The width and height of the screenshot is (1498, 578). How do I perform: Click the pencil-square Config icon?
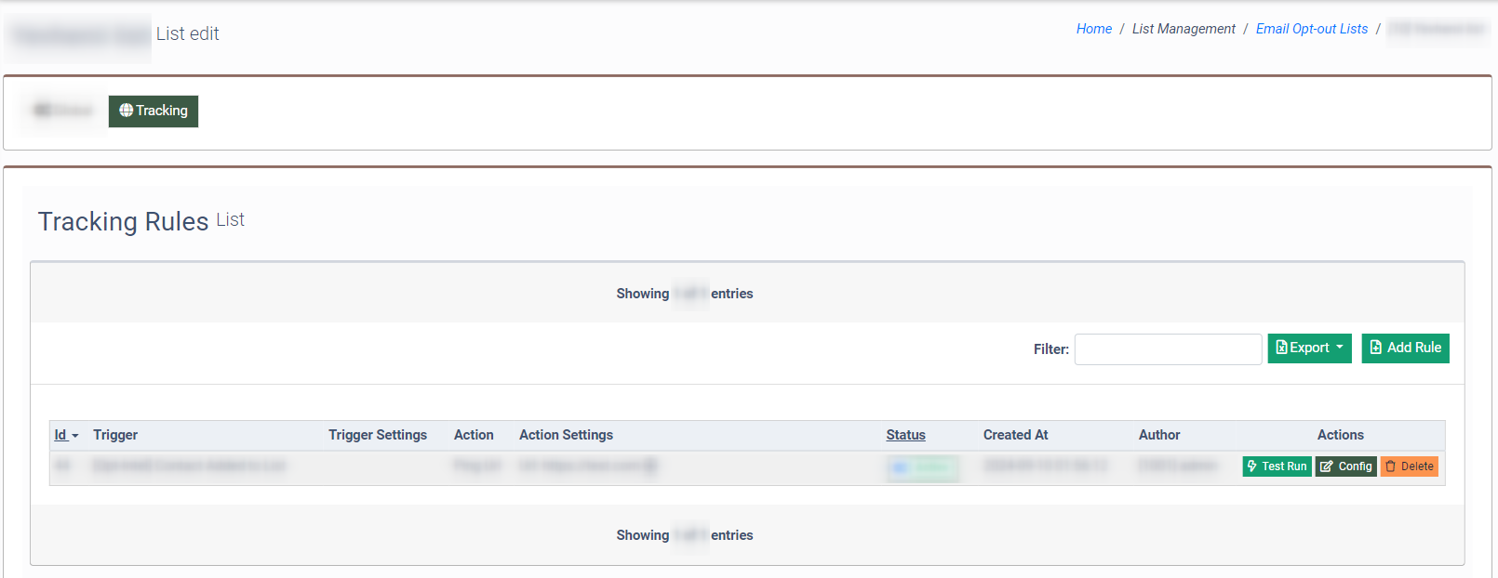[1326, 466]
